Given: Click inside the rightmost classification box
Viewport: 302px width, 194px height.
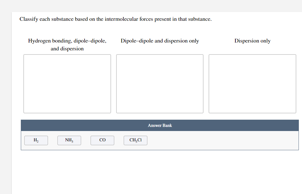Looking at the screenshot, I should click(252, 83).
